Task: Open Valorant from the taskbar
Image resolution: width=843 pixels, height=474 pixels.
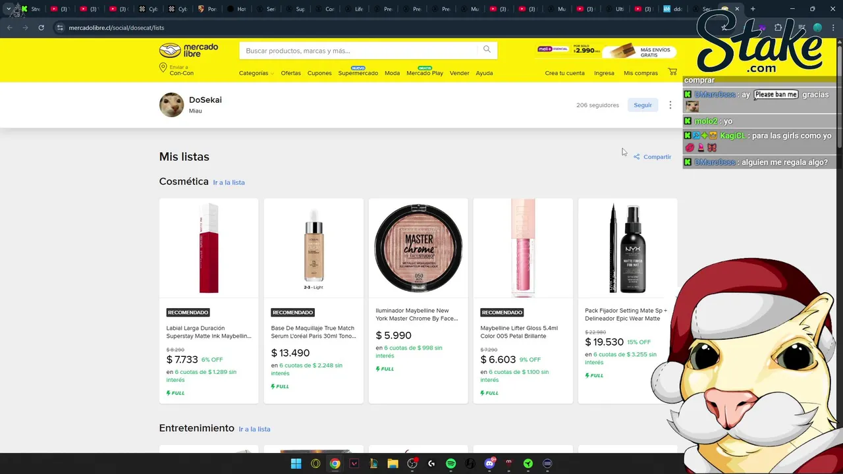Action: click(354, 463)
